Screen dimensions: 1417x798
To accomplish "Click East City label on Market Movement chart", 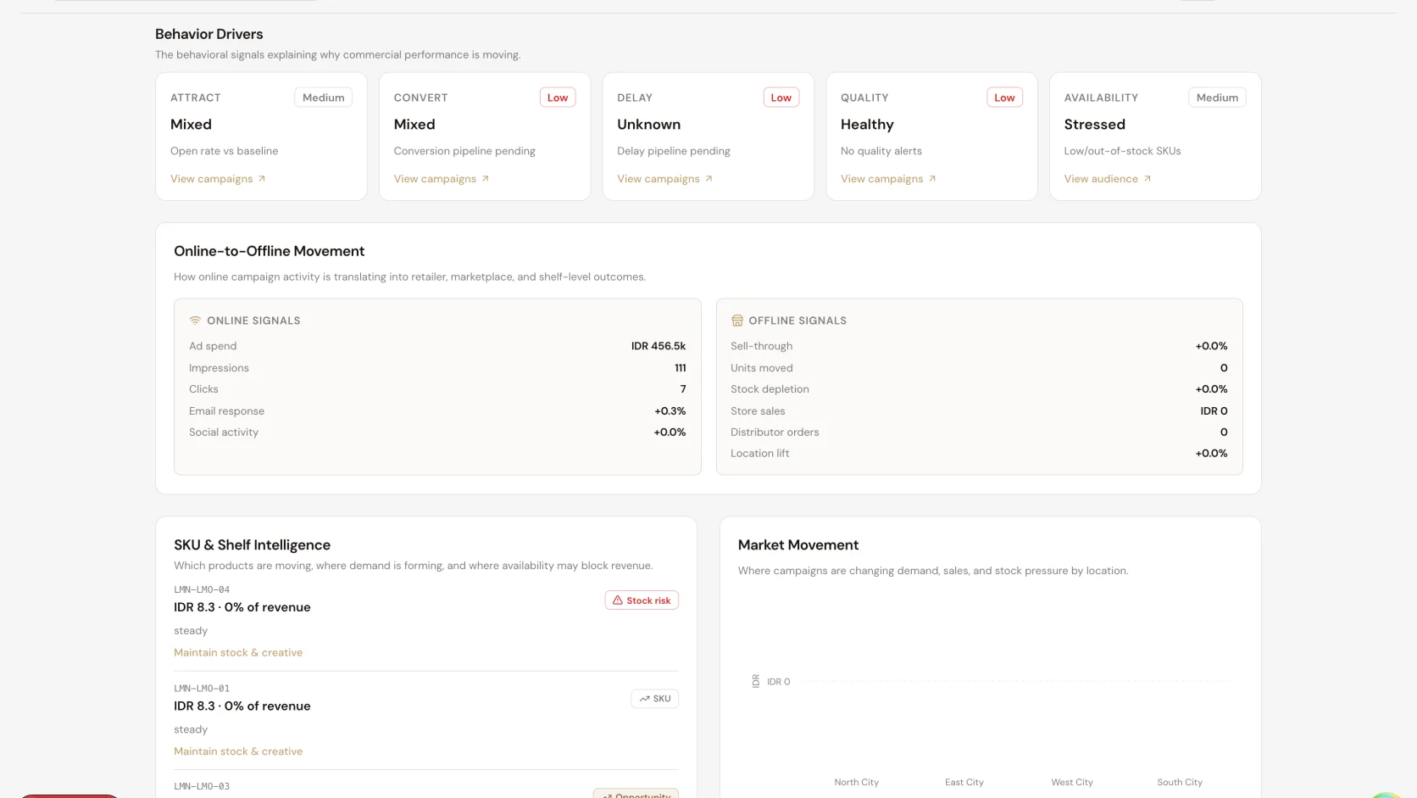I will [964, 783].
